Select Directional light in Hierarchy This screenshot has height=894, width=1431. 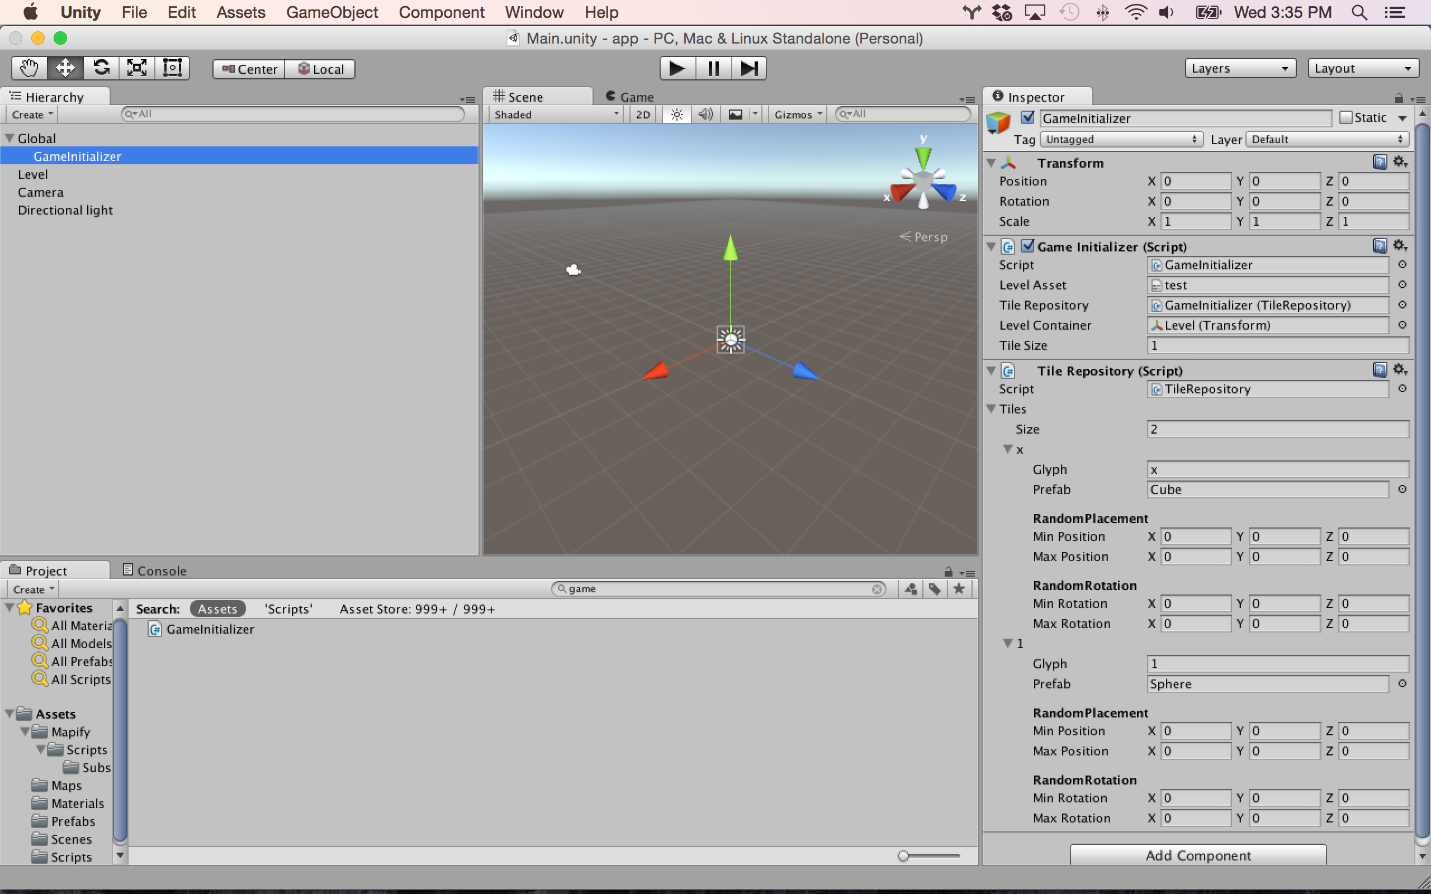[x=65, y=211]
